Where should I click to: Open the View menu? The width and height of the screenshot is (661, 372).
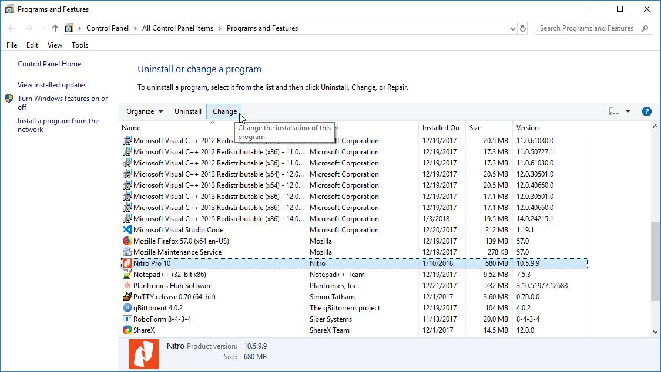tap(55, 45)
